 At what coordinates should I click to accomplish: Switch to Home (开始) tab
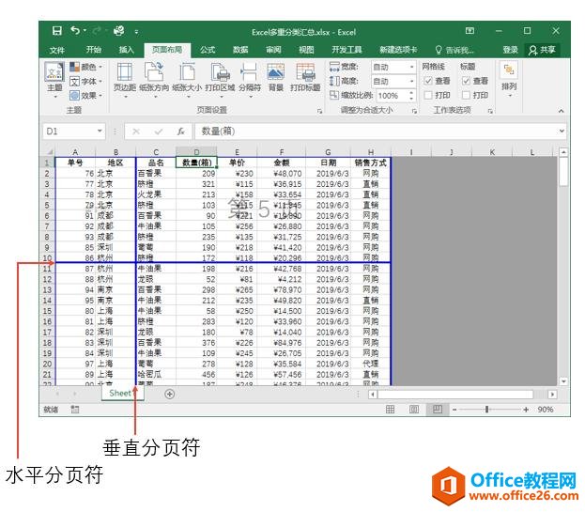pyautogui.click(x=93, y=50)
